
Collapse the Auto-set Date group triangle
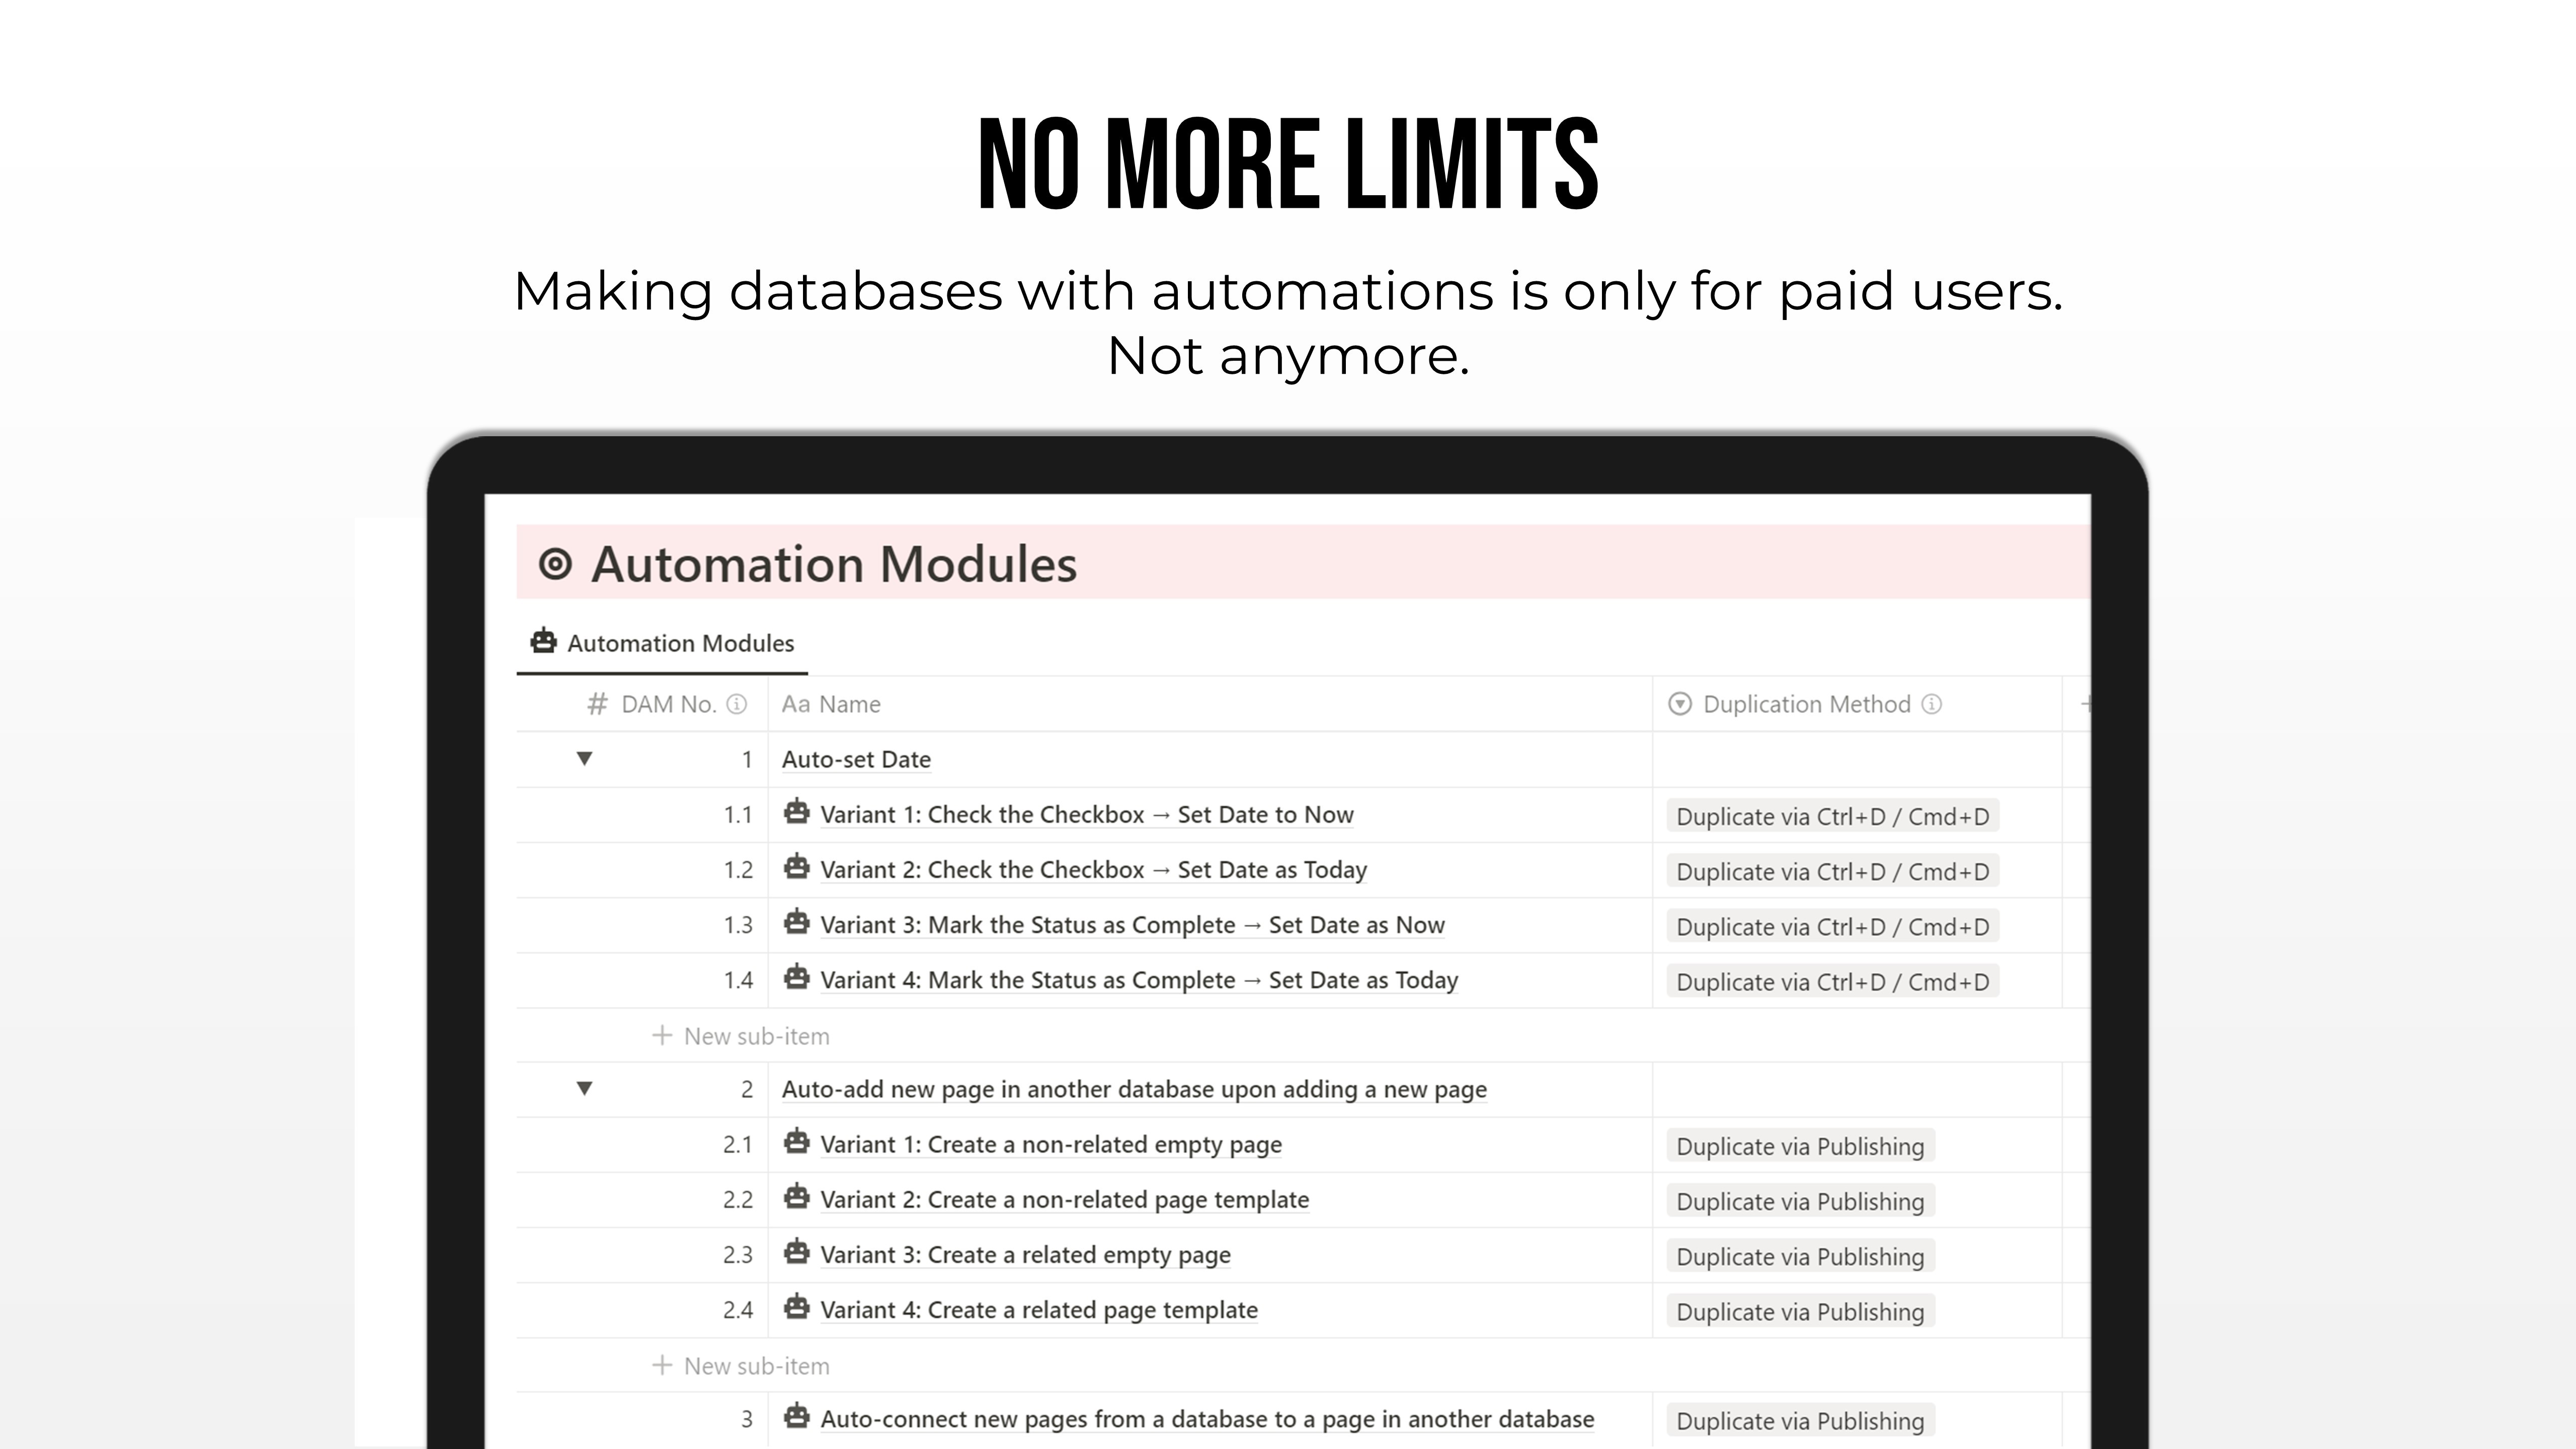tap(585, 759)
